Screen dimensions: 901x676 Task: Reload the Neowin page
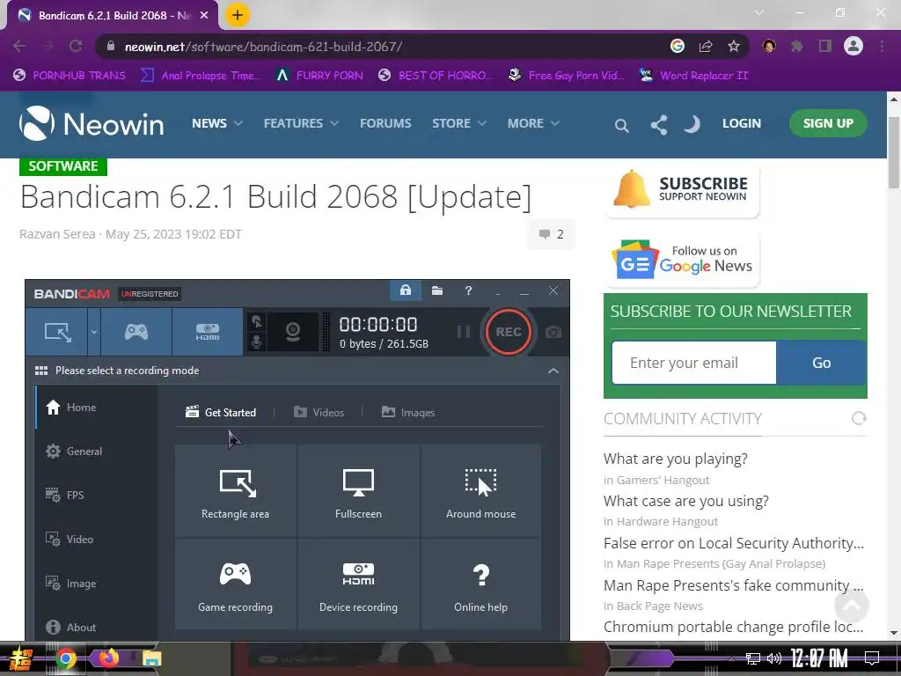[x=76, y=46]
